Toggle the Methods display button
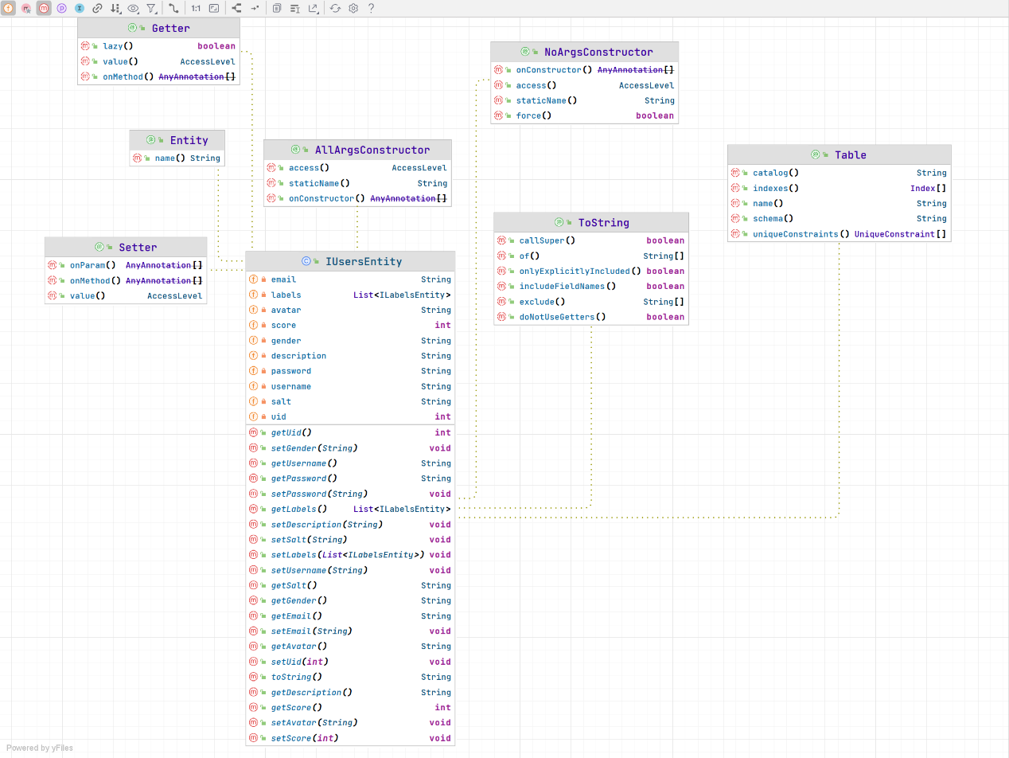Viewport: 1009px width, 758px height. click(x=44, y=8)
